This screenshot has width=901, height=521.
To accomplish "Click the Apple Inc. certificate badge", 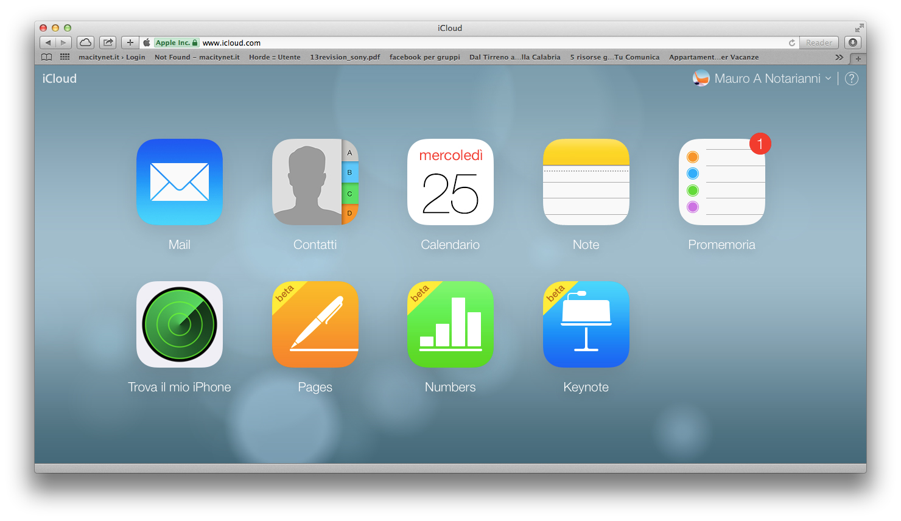I will point(177,43).
